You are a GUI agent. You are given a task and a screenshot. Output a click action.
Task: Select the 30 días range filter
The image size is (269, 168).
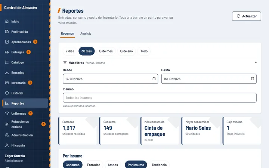[86, 51]
